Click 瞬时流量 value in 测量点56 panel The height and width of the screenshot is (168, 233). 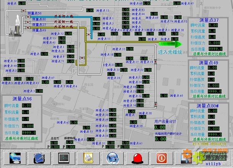[27, 105]
